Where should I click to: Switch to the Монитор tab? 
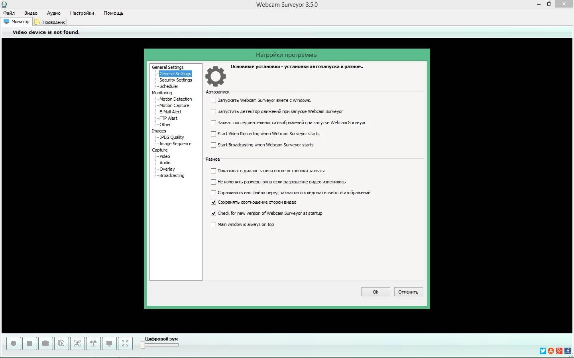coord(17,21)
